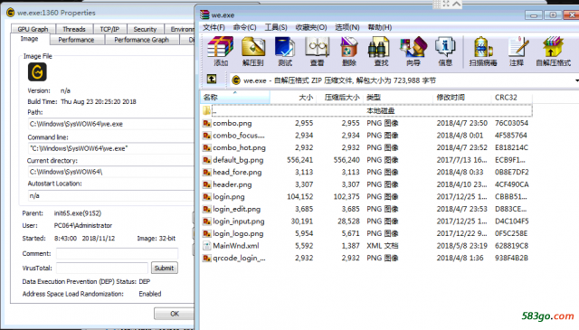The height and width of the screenshot is (330, 579).
Task: Click the parent folder '..' row icon
Action: coord(206,110)
